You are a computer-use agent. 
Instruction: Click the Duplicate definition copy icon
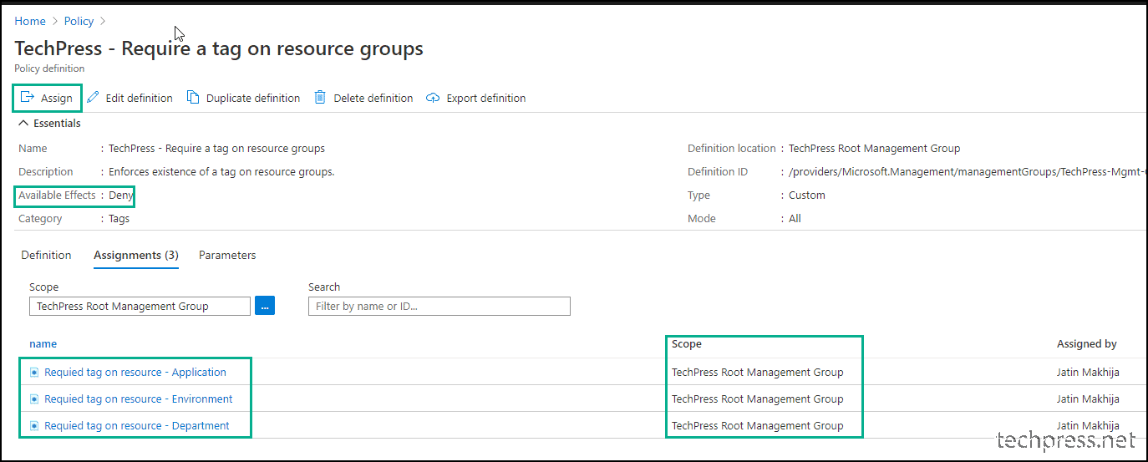193,98
